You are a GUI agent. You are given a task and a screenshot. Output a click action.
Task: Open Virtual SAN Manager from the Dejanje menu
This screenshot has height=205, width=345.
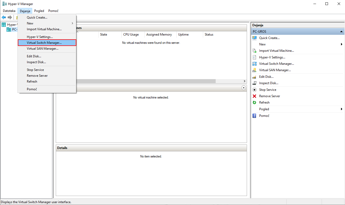[x=47, y=49]
